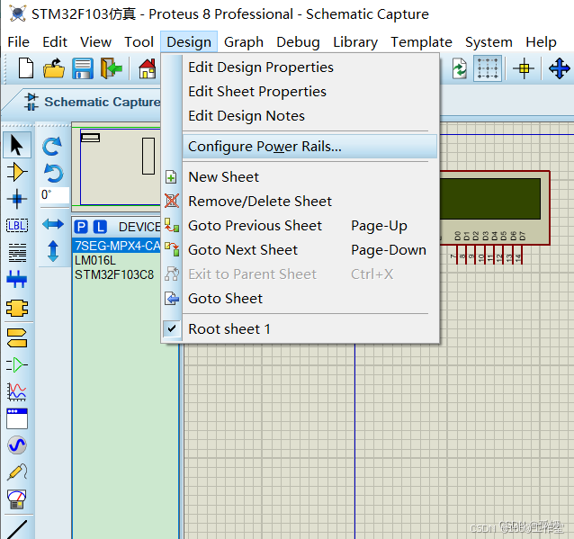Choose Configure Power Rails
Screen dimensions: 574x539
[309, 147]
